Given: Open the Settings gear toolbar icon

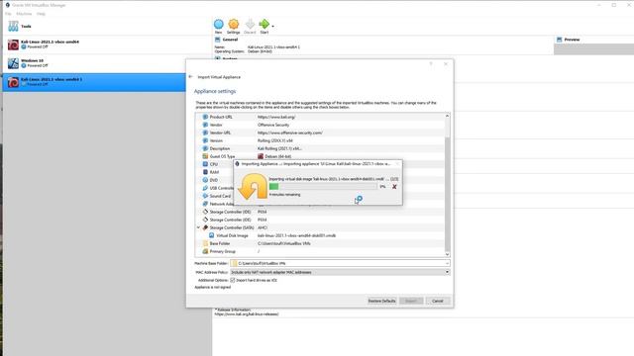Looking at the screenshot, I should tap(234, 24).
